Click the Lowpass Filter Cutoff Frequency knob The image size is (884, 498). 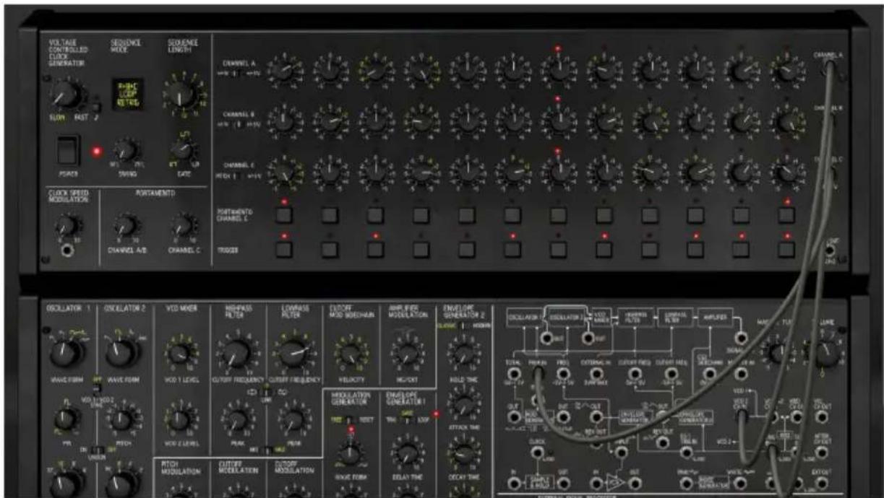pos(291,353)
